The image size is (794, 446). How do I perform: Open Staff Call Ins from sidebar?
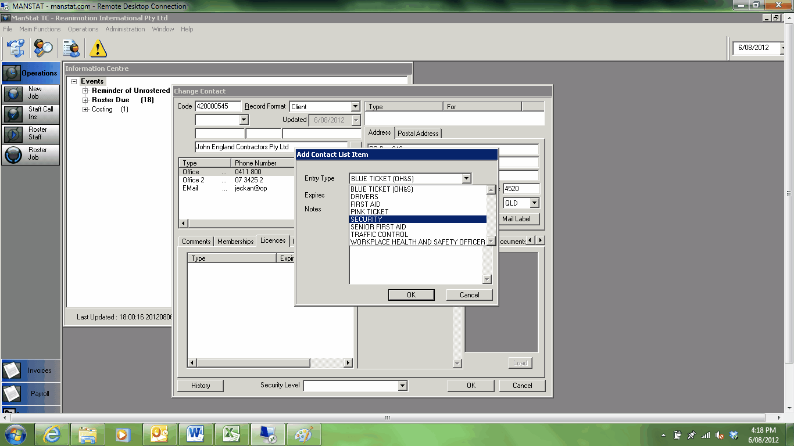31,113
